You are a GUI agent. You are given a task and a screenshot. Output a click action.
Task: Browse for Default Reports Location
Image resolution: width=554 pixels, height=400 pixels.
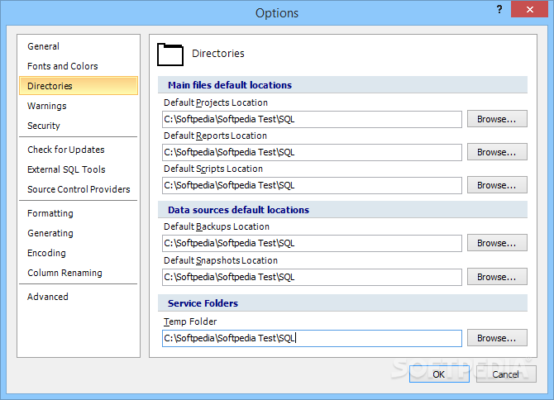coord(497,152)
